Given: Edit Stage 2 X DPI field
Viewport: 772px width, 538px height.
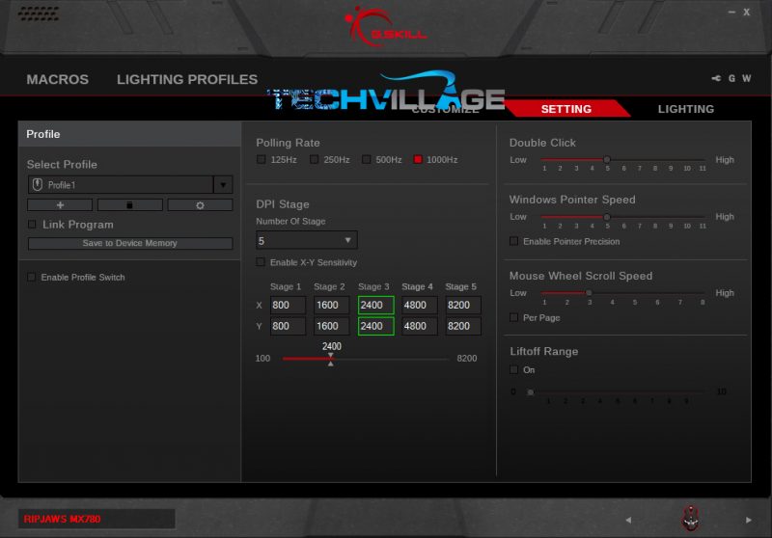Looking at the screenshot, I should coord(332,305).
